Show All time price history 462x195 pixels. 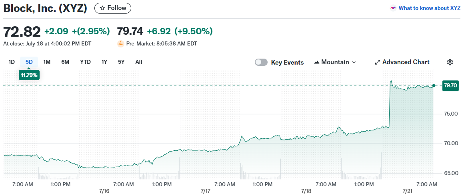point(139,62)
